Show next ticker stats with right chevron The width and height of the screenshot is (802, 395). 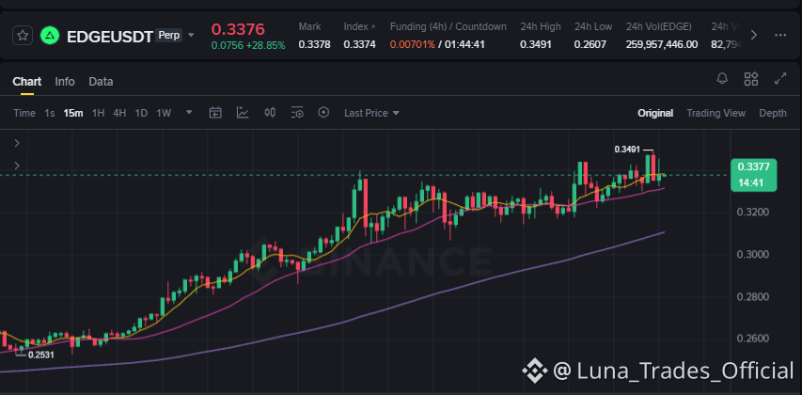(753, 36)
